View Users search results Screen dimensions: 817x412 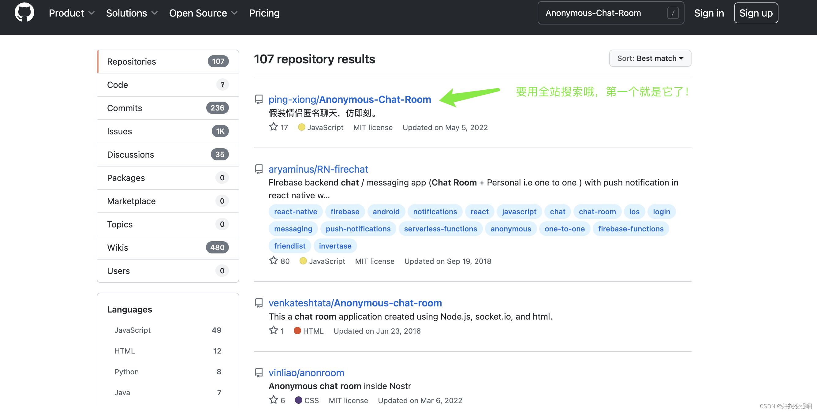click(x=168, y=271)
